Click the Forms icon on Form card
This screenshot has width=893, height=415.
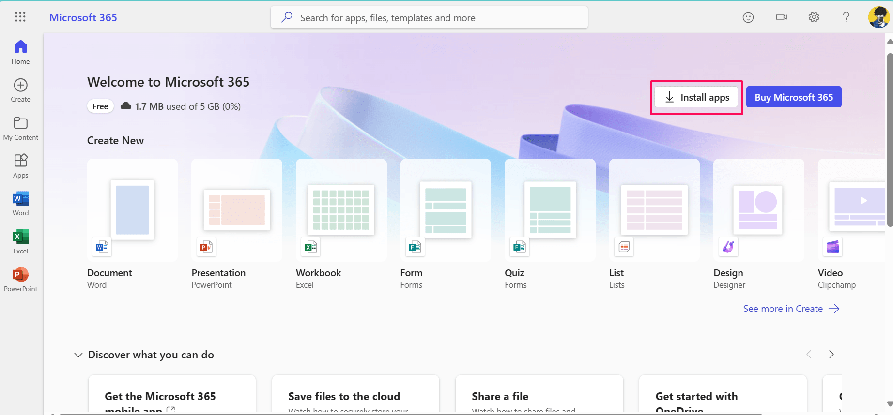pyautogui.click(x=415, y=247)
